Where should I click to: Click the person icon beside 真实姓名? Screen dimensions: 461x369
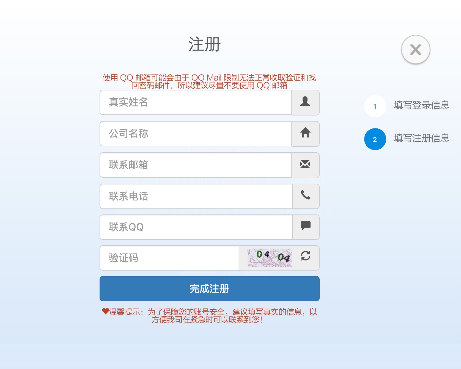305,101
